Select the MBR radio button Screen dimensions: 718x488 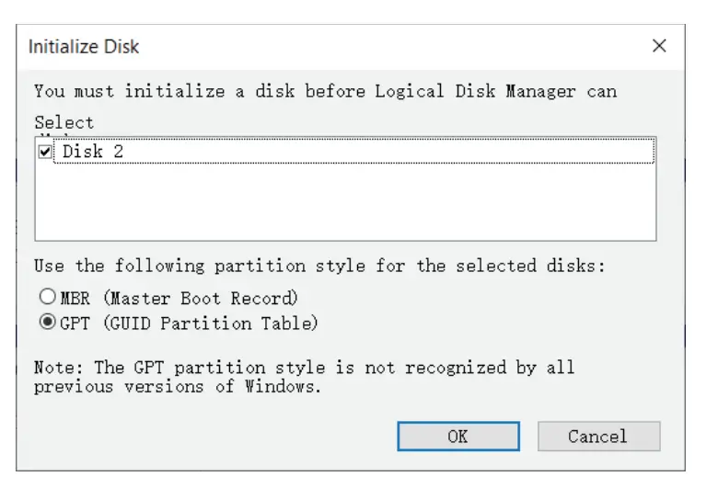[46, 298]
